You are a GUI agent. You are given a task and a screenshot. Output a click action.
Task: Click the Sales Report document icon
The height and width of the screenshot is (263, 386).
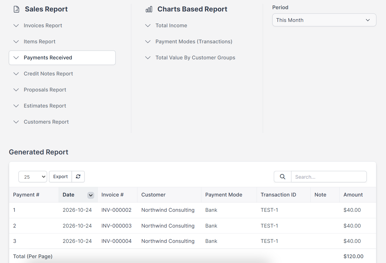click(x=16, y=9)
